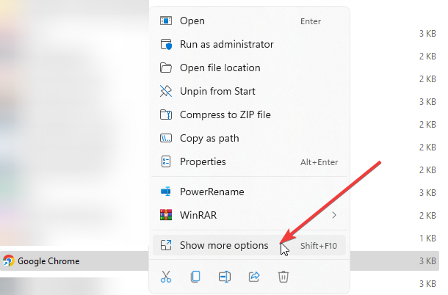Click the Shift+F10 shortcut hint
Viewport: 448px width, 295px height.
(x=319, y=246)
